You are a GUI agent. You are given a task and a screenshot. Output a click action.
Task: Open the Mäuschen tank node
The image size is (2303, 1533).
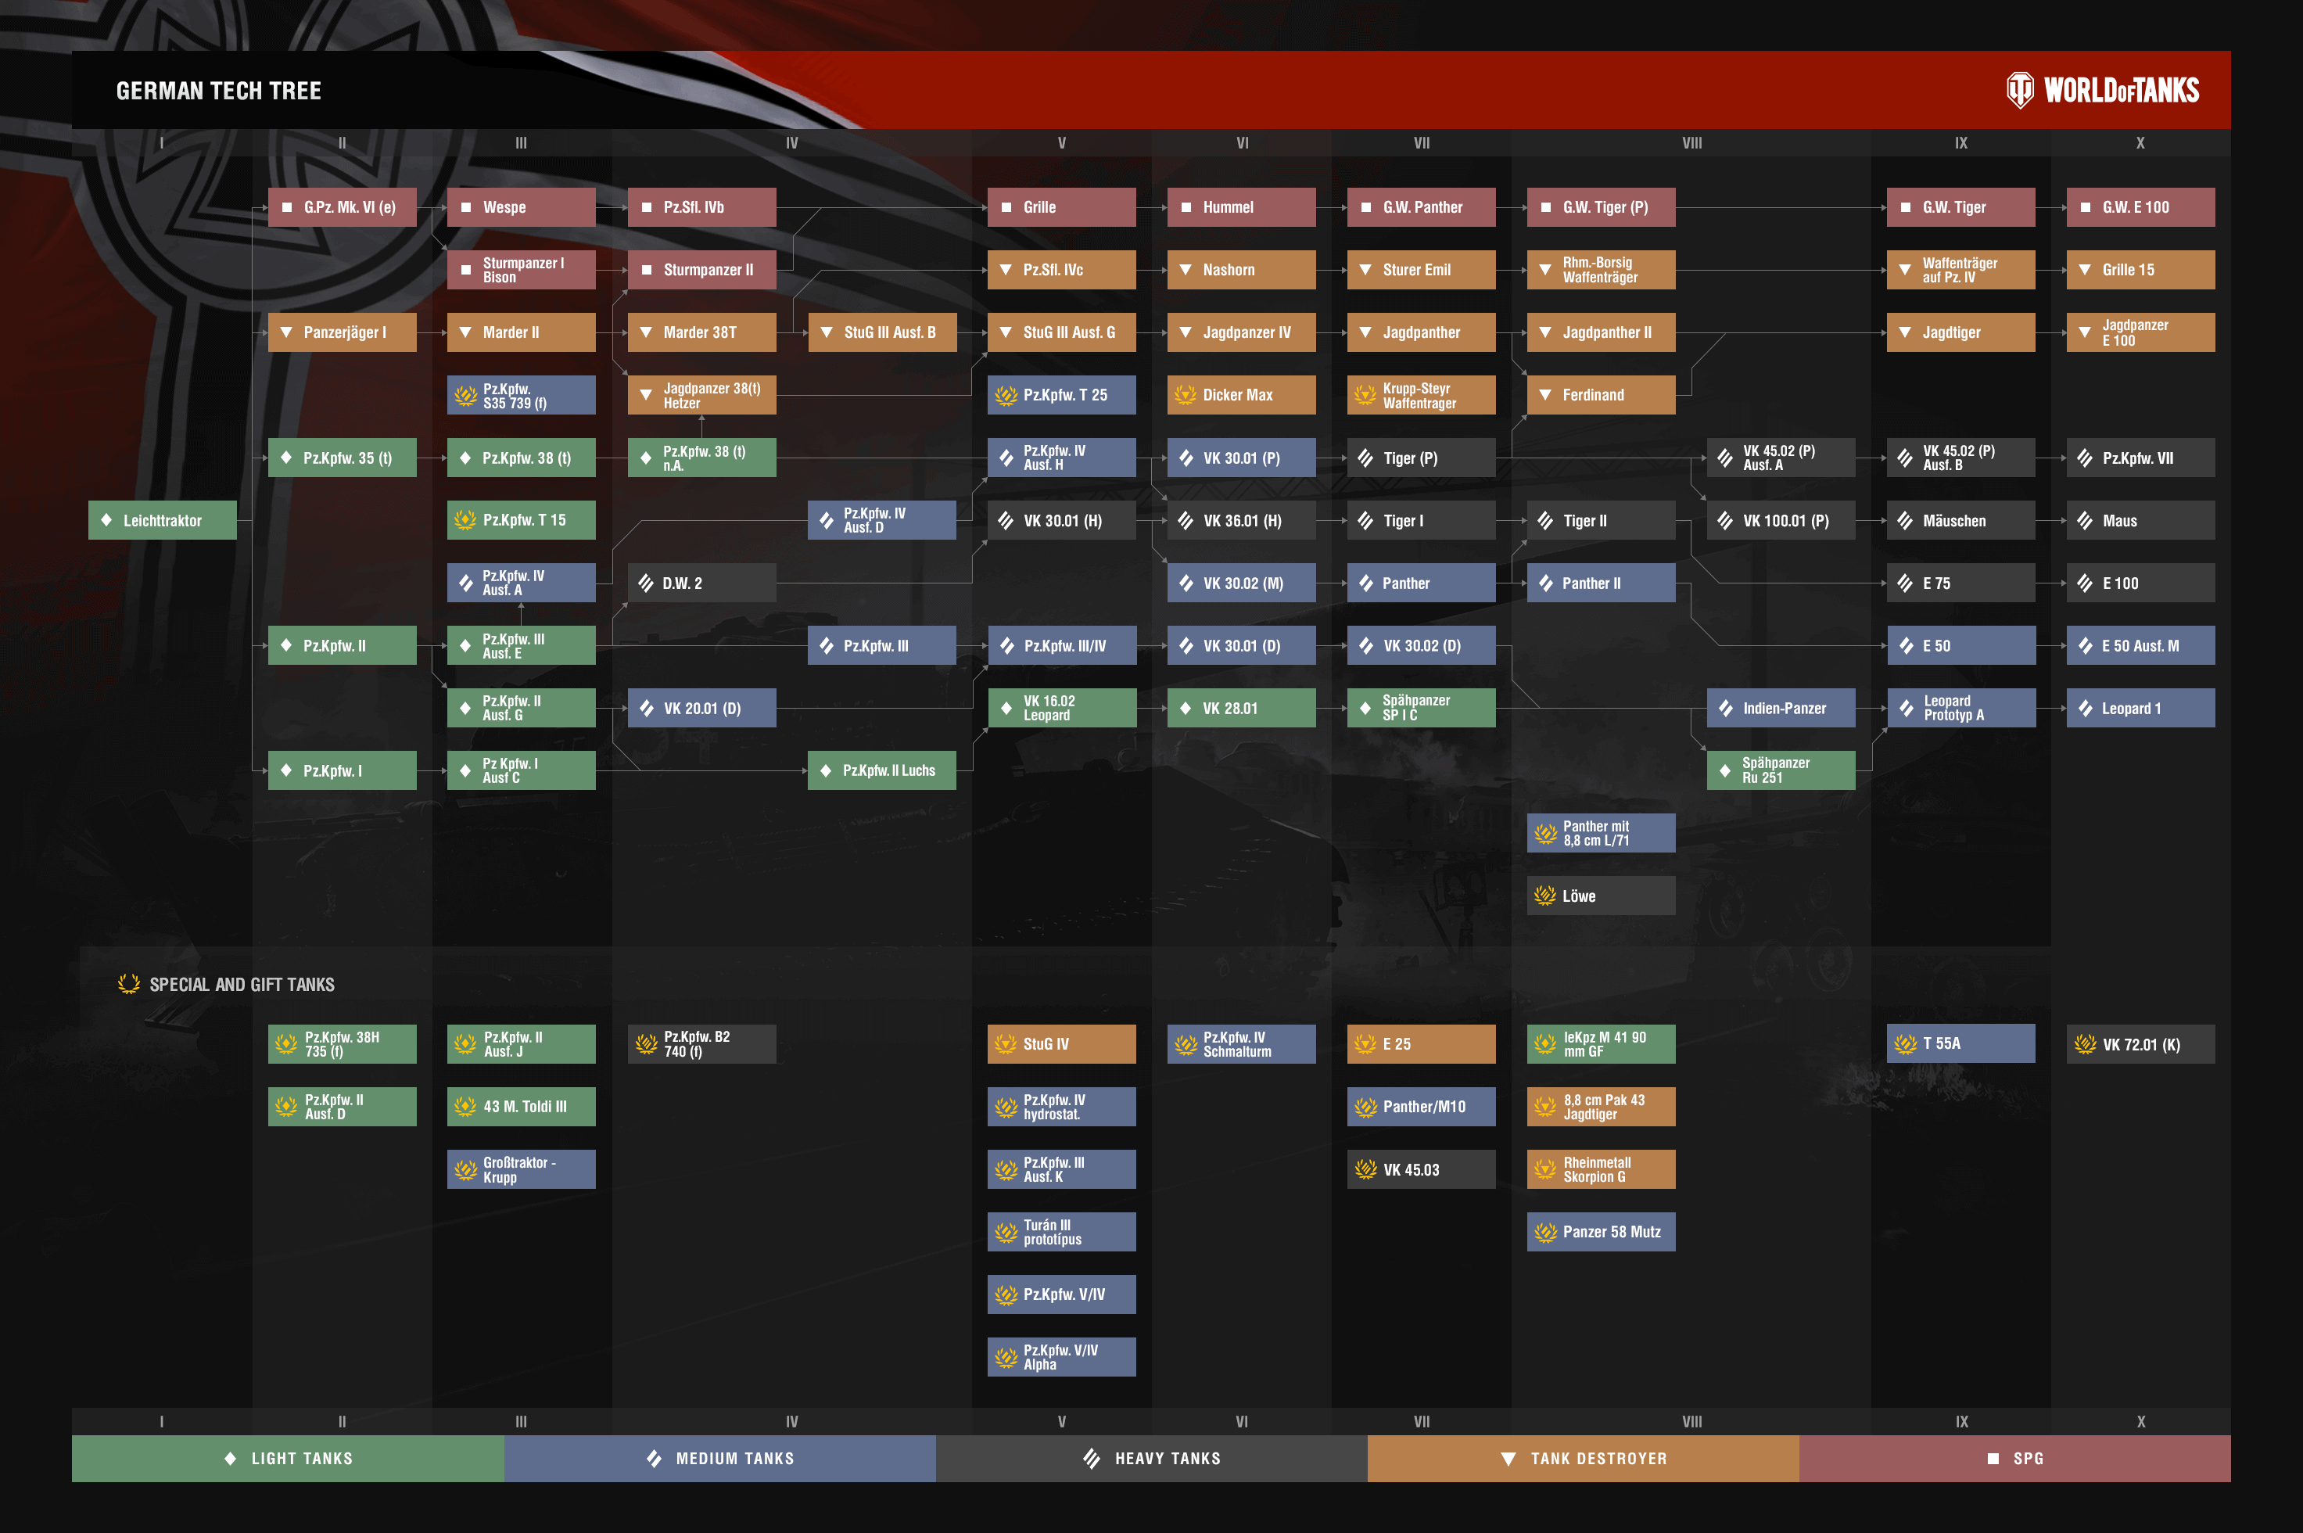[1961, 520]
